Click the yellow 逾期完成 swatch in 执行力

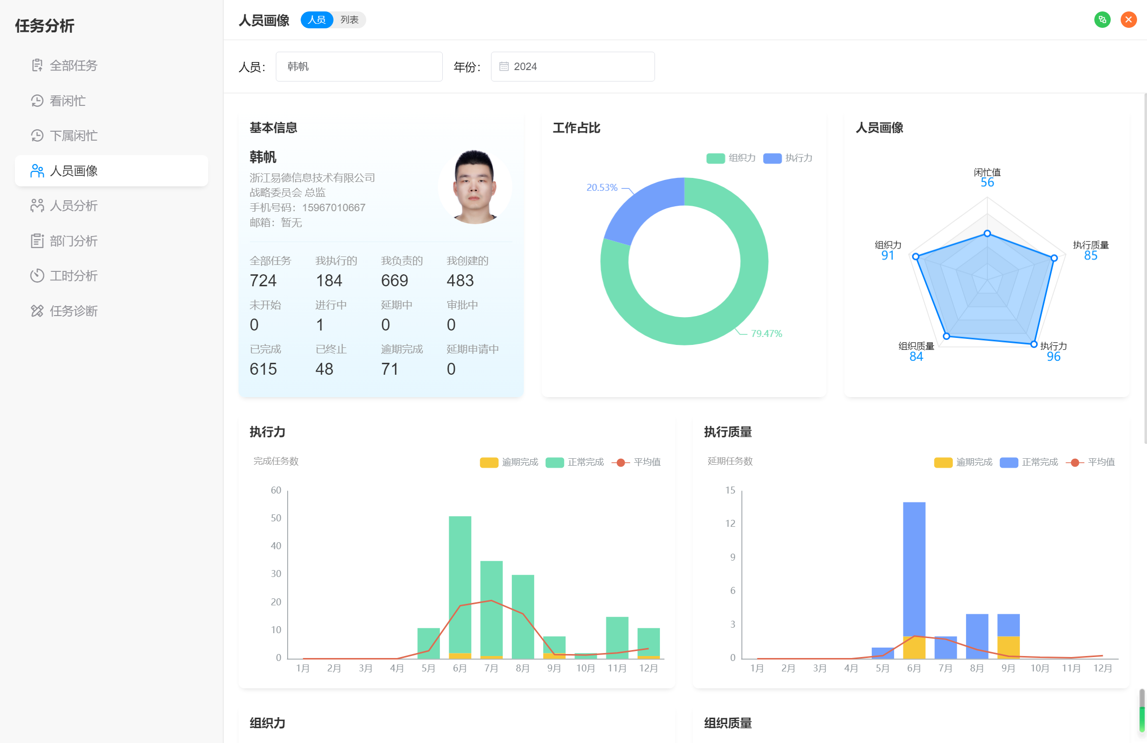pos(489,462)
